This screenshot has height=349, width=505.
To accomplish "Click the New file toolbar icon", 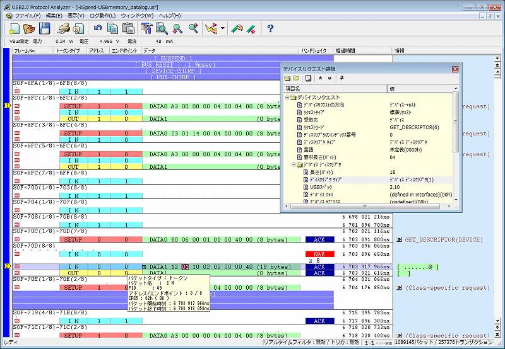I will tap(14, 28).
